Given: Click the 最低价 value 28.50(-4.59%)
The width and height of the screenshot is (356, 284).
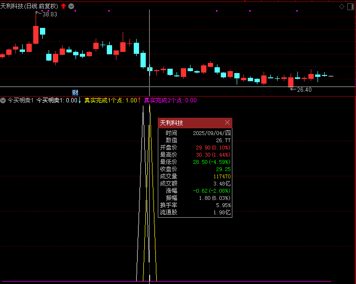Looking at the screenshot, I should (x=212, y=162).
